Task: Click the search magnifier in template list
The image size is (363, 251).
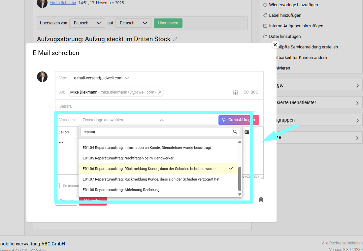Action: [235, 132]
